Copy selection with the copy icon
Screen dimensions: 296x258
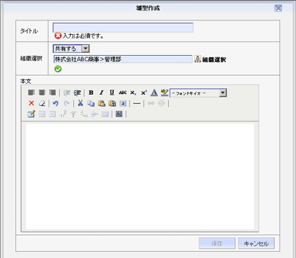click(91, 103)
